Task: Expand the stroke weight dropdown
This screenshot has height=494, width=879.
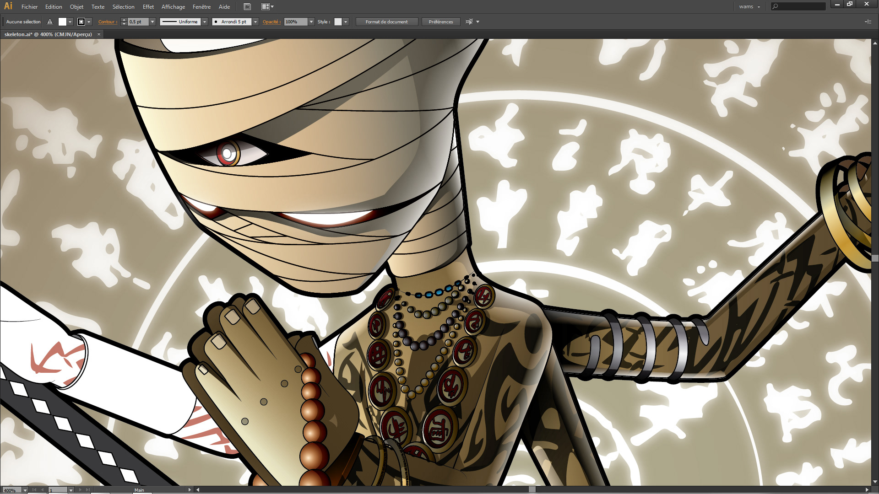Action: tap(152, 22)
